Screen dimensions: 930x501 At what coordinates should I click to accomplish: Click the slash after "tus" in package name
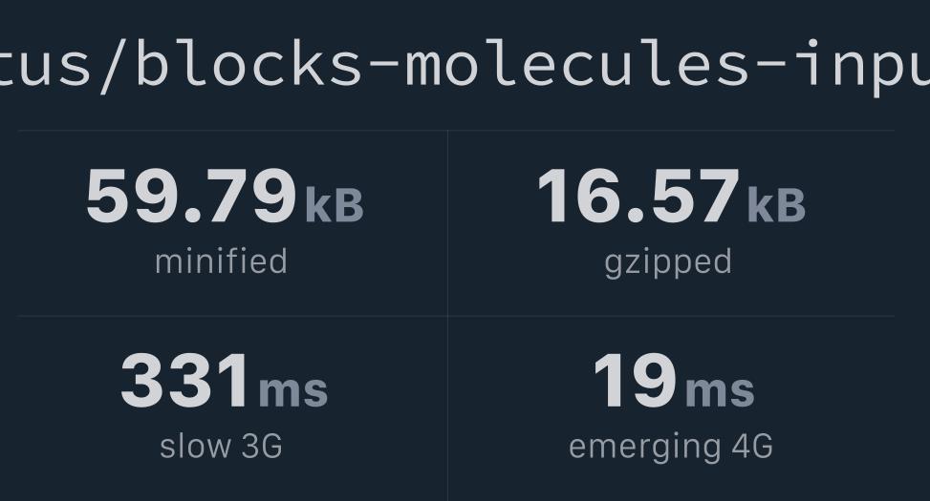pyautogui.click(x=114, y=63)
